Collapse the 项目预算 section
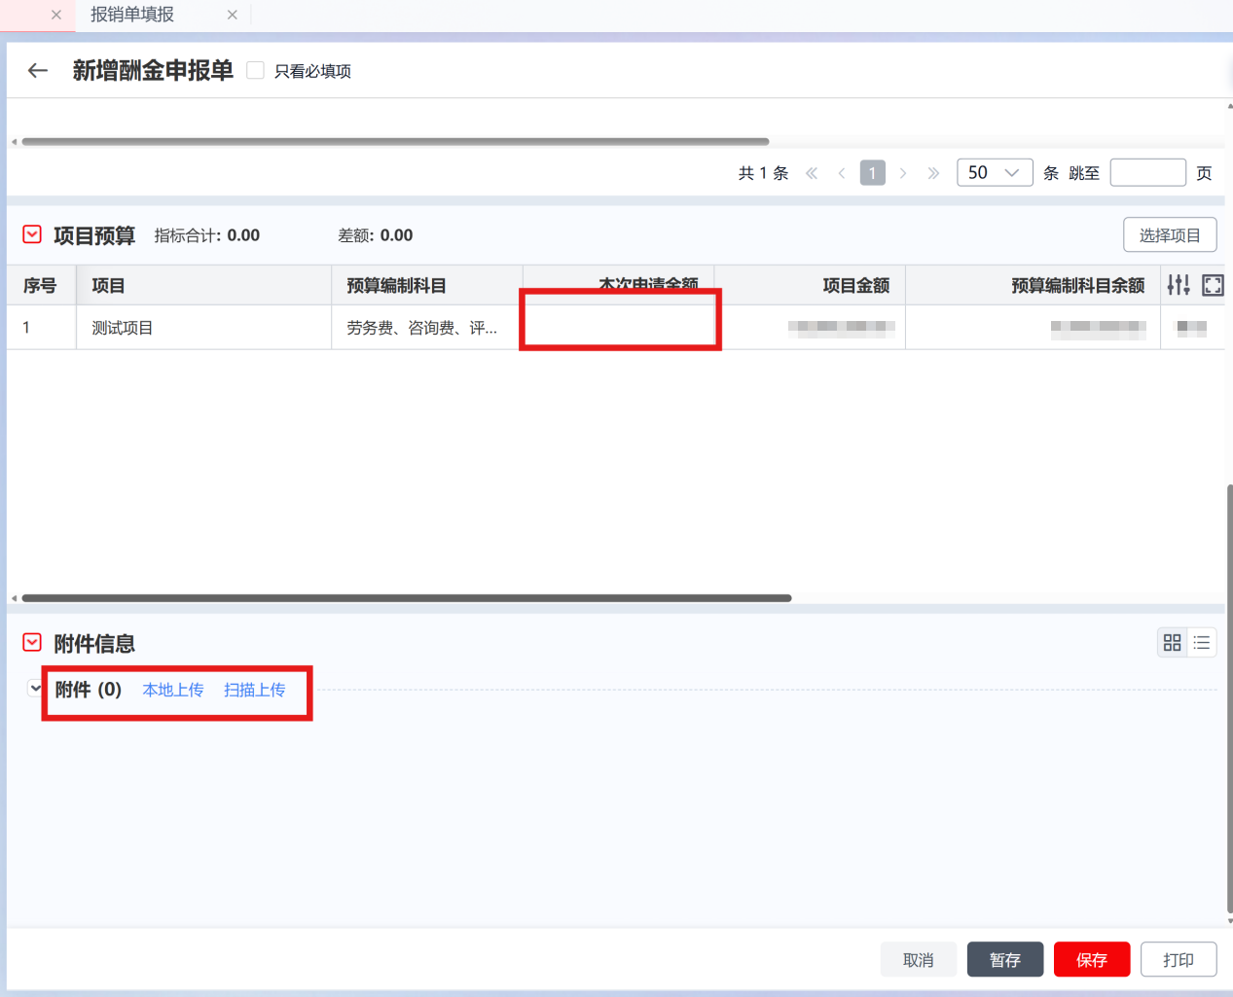Image resolution: width=1233 pixels, height=997 pixels. pos(32,234)
